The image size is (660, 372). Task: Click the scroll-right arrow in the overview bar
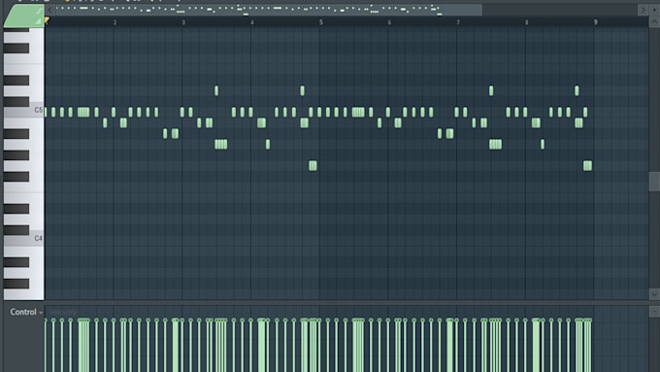click(643, 10)
